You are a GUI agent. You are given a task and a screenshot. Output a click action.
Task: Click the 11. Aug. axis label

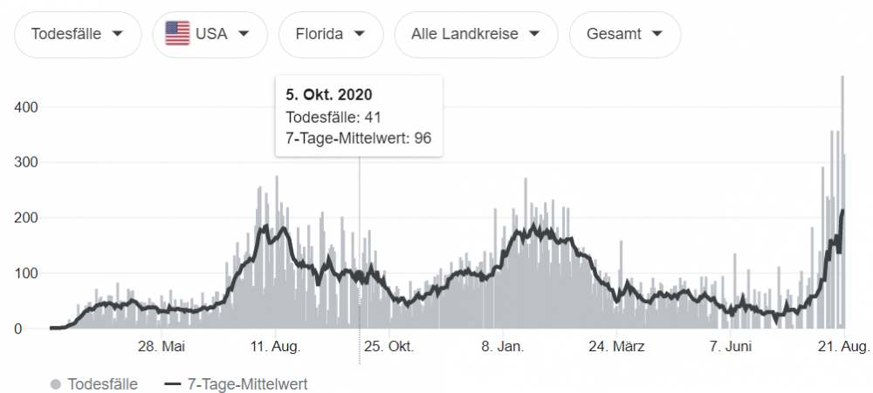pos(275,347)
